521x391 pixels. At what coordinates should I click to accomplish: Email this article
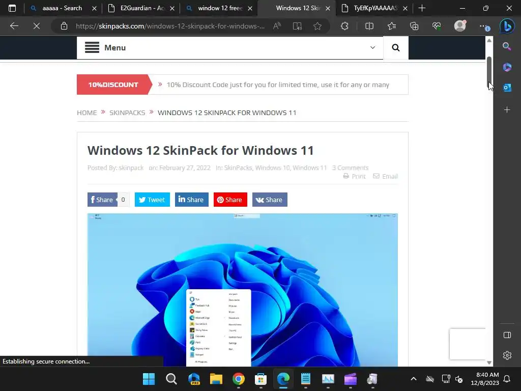[386, 176]
